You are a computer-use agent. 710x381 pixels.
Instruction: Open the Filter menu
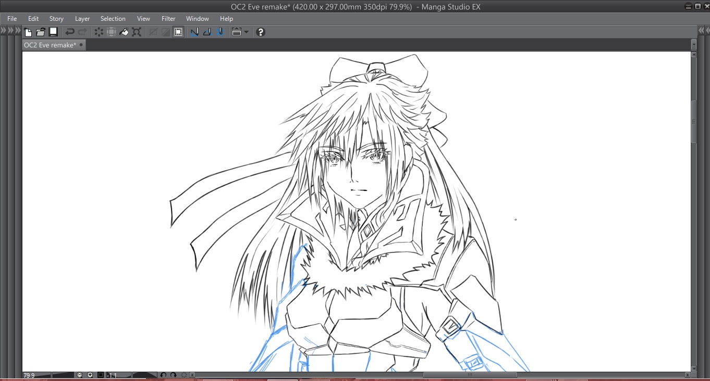(x=168, y=19)
